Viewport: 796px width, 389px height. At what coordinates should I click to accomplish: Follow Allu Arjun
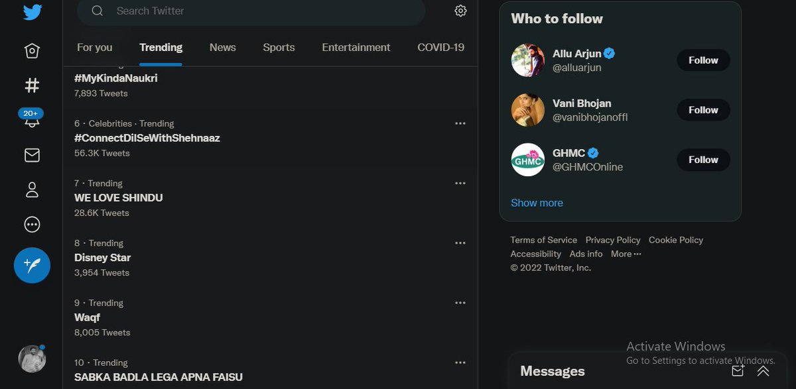point(703,60)
